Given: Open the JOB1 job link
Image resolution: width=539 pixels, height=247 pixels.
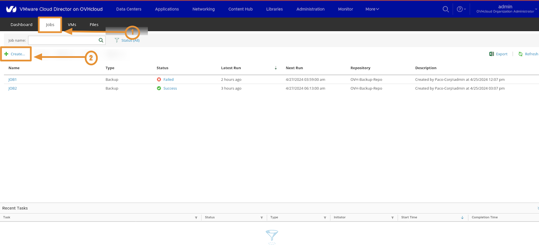Looking at the screenshot, I should [x=12, y=79].
